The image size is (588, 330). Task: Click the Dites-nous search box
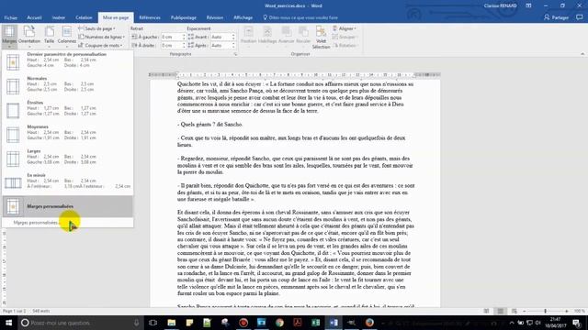coord(300,17)
